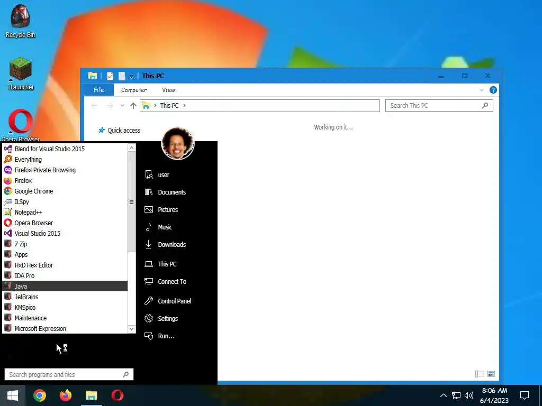The height and width of the screenshot is (406, 542).
Task: Open Settings from start menu
Action: tap(178, 319)
